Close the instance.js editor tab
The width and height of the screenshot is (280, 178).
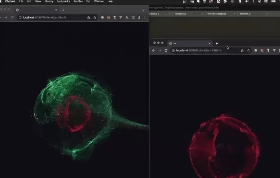[202, 14]
